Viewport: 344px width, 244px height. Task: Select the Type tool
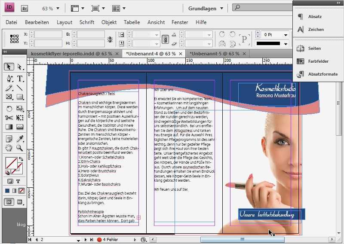coord(20,78)
